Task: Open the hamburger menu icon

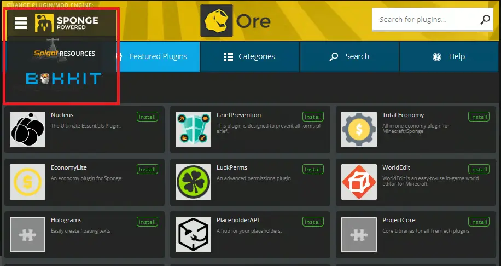Action: point(21,22)
